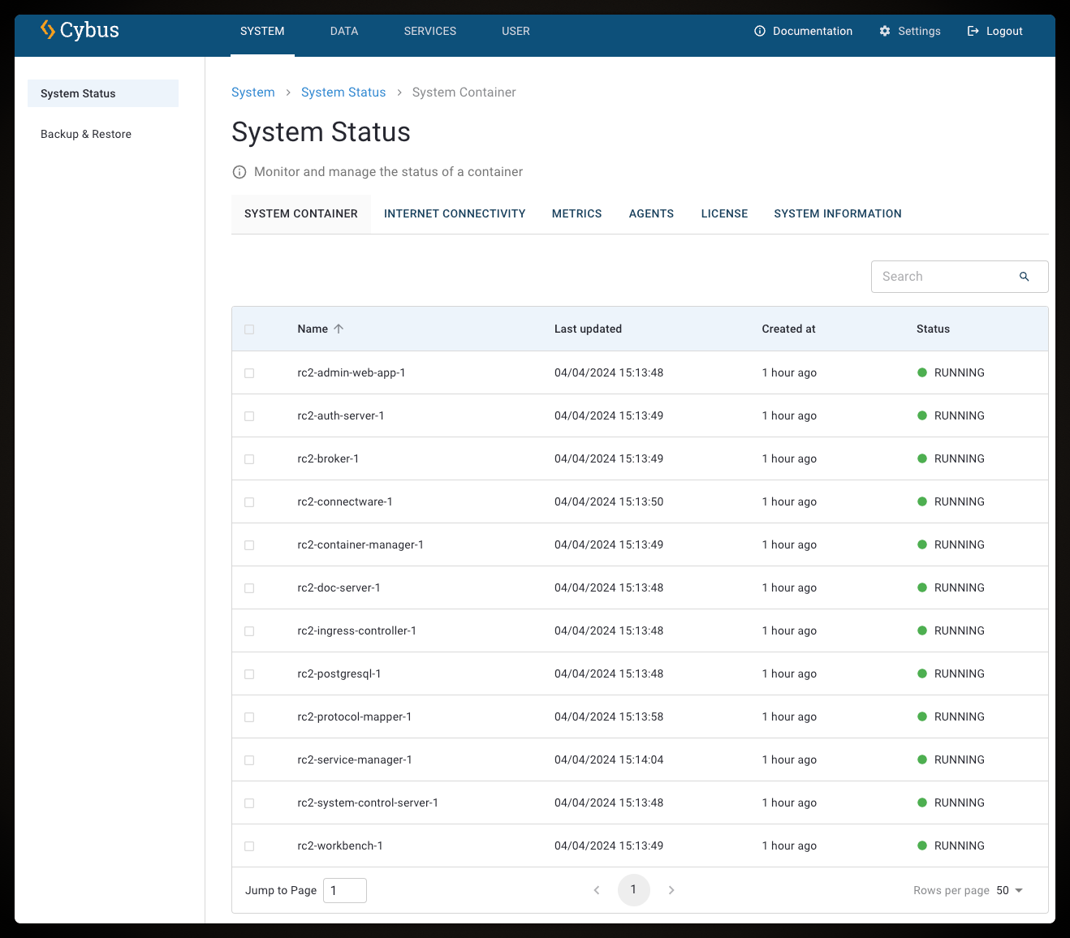Check the rc2-postgresql-1 container checkbox
This screenshot has height=938, width=1070.
click(249, 674)
